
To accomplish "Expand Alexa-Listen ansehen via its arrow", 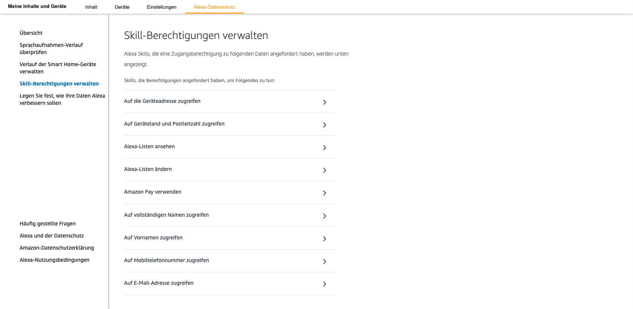I will tap(324, 148).
